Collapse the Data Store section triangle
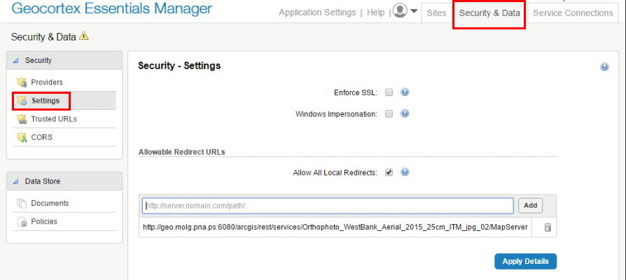This screenshot has height=280, width=626. tap(15, 181)
